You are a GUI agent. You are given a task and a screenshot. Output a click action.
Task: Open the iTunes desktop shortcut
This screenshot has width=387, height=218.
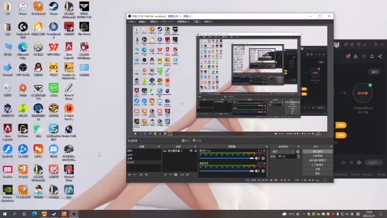pos(23,8)
